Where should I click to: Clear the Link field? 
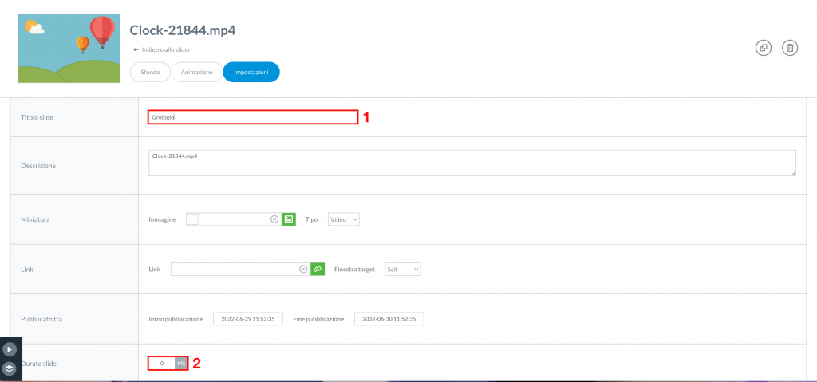303,269
